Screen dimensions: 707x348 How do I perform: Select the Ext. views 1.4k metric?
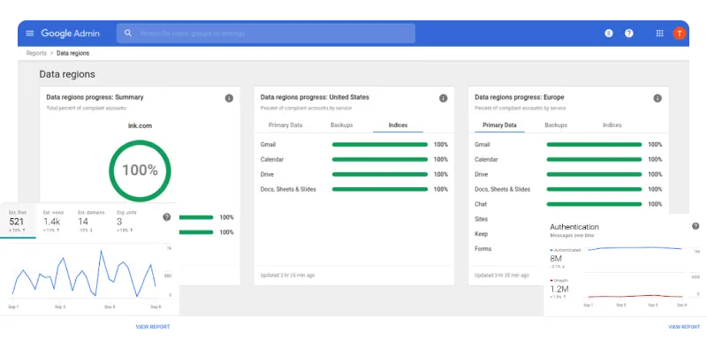[53, 221]
